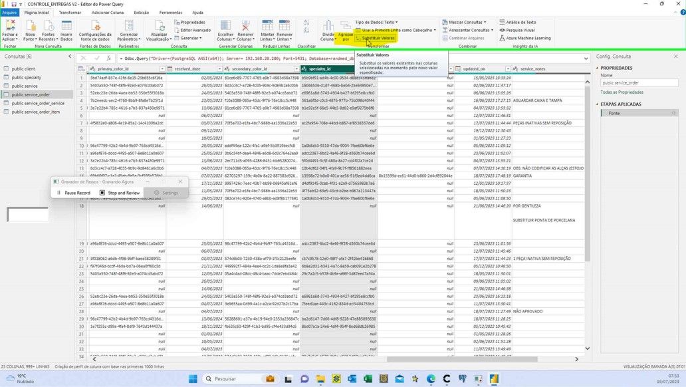
Task: Sort descending with the Z-A icon
Action: pyautogui.click(x=306, y=30)
